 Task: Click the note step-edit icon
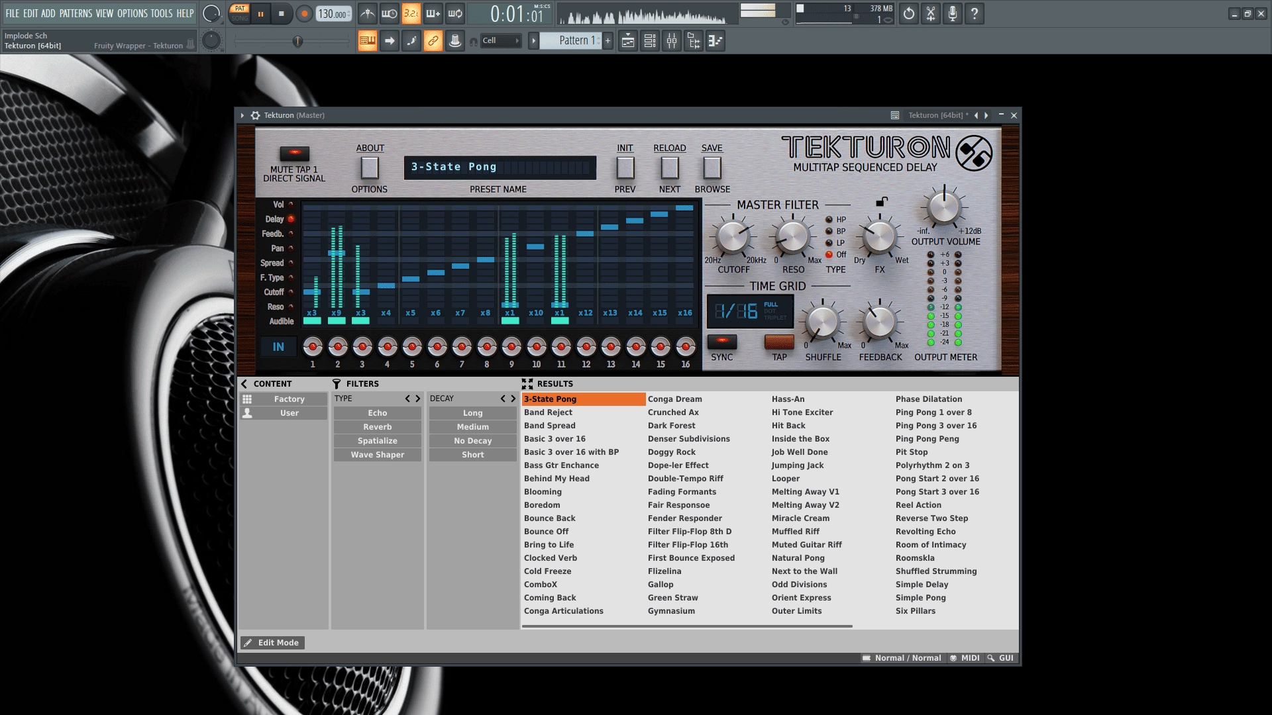pos(411,41)
